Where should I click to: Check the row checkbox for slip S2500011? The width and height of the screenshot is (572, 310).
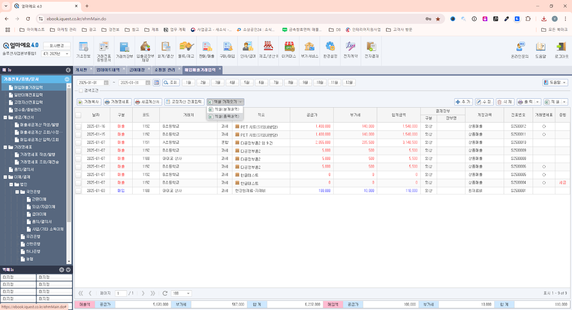tap(78, 134)
